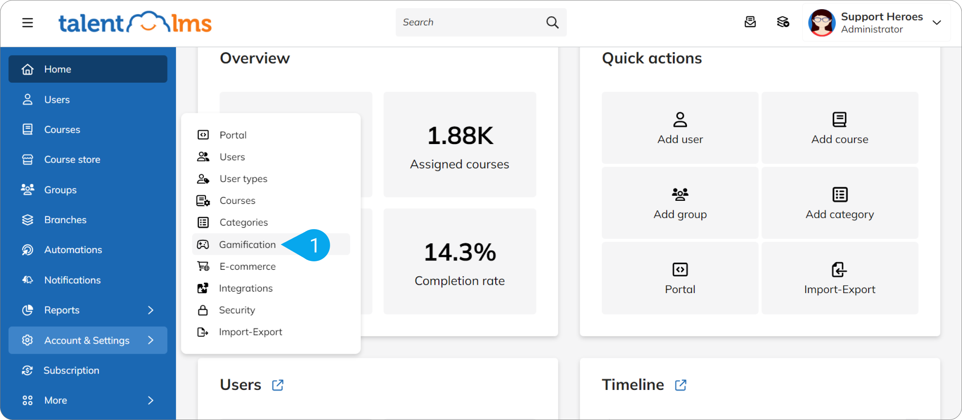Click the Add user quick action

680,128
